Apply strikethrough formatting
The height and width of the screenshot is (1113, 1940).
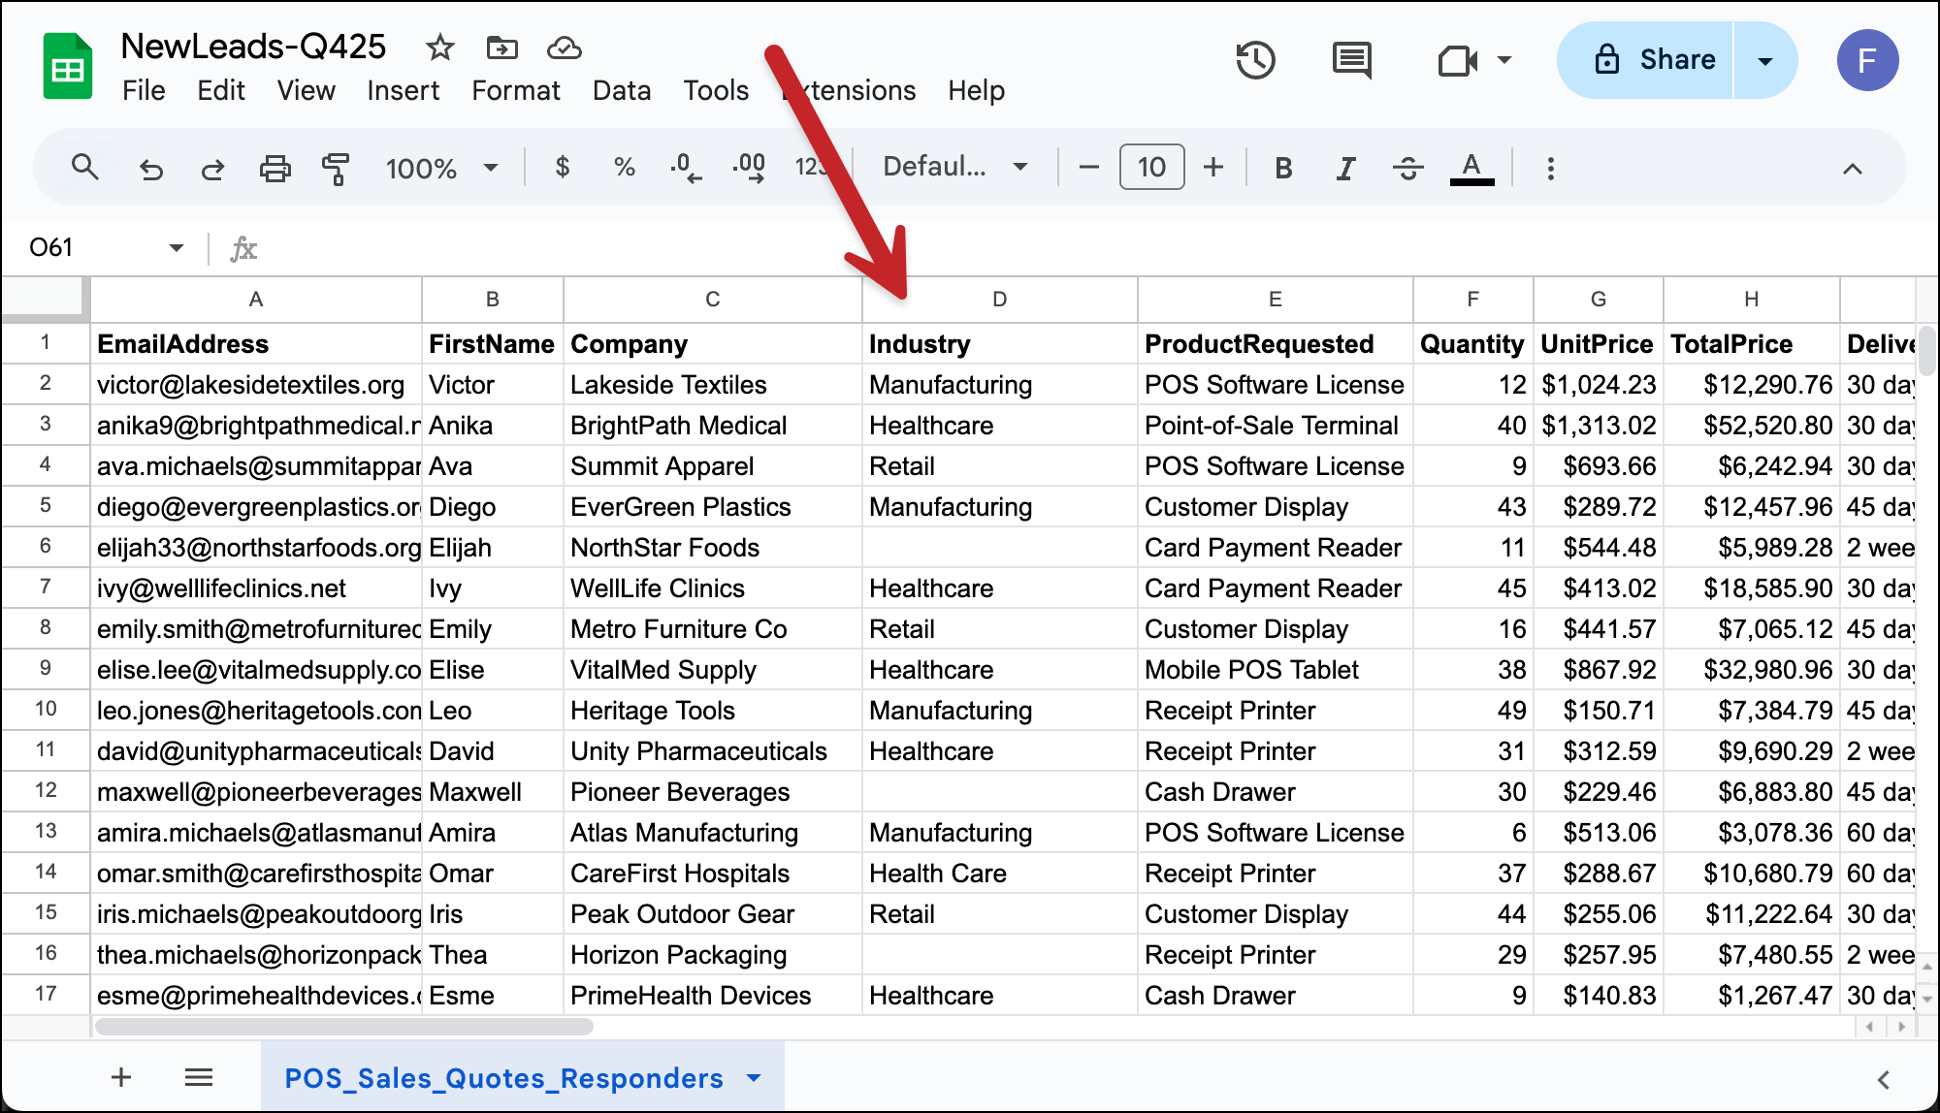1407,167
